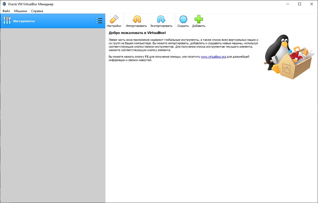Maximize the VirtualBox Manager window
318x203 pixels.
click(x=300, y=4)
